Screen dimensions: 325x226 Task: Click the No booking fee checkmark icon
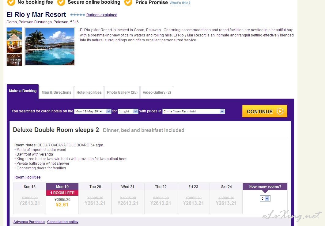(11, 2)
